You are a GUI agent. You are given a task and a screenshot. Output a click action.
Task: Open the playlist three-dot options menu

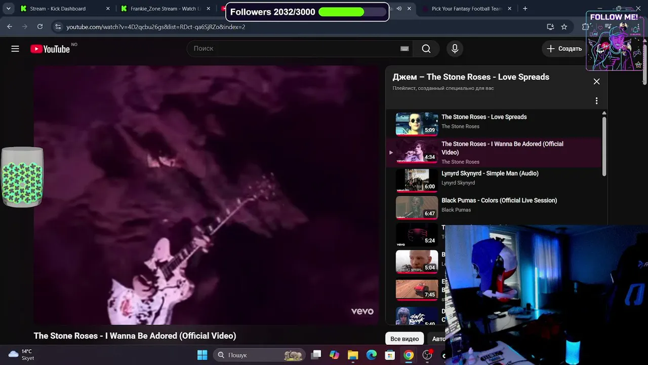click(x=596, y=101)
